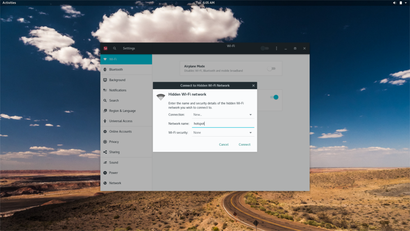Click the Universal Access person icon
The height and width of the screenshot is (231, 410).
(105, 121)
